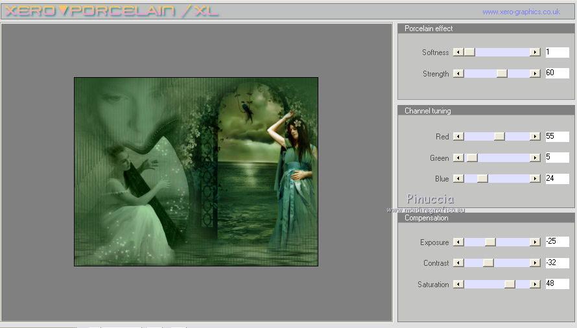This screenshot has width=577, height=328.
Task: Click the Saturation slider thumb
Action: tap(510, 284)
